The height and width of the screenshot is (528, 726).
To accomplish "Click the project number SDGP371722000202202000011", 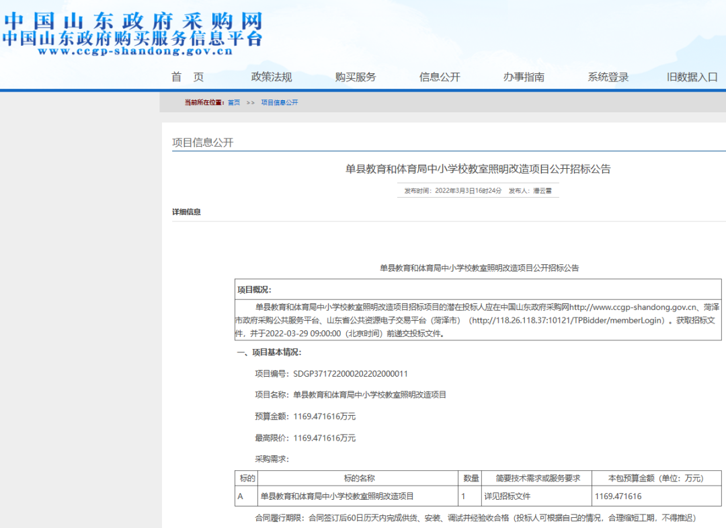I will (x=350, y=373).
